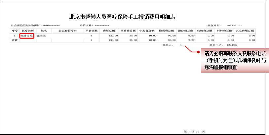Select the 公民身份号码 column header
This screenshot has height=135, width=269.
coord(67,31)
